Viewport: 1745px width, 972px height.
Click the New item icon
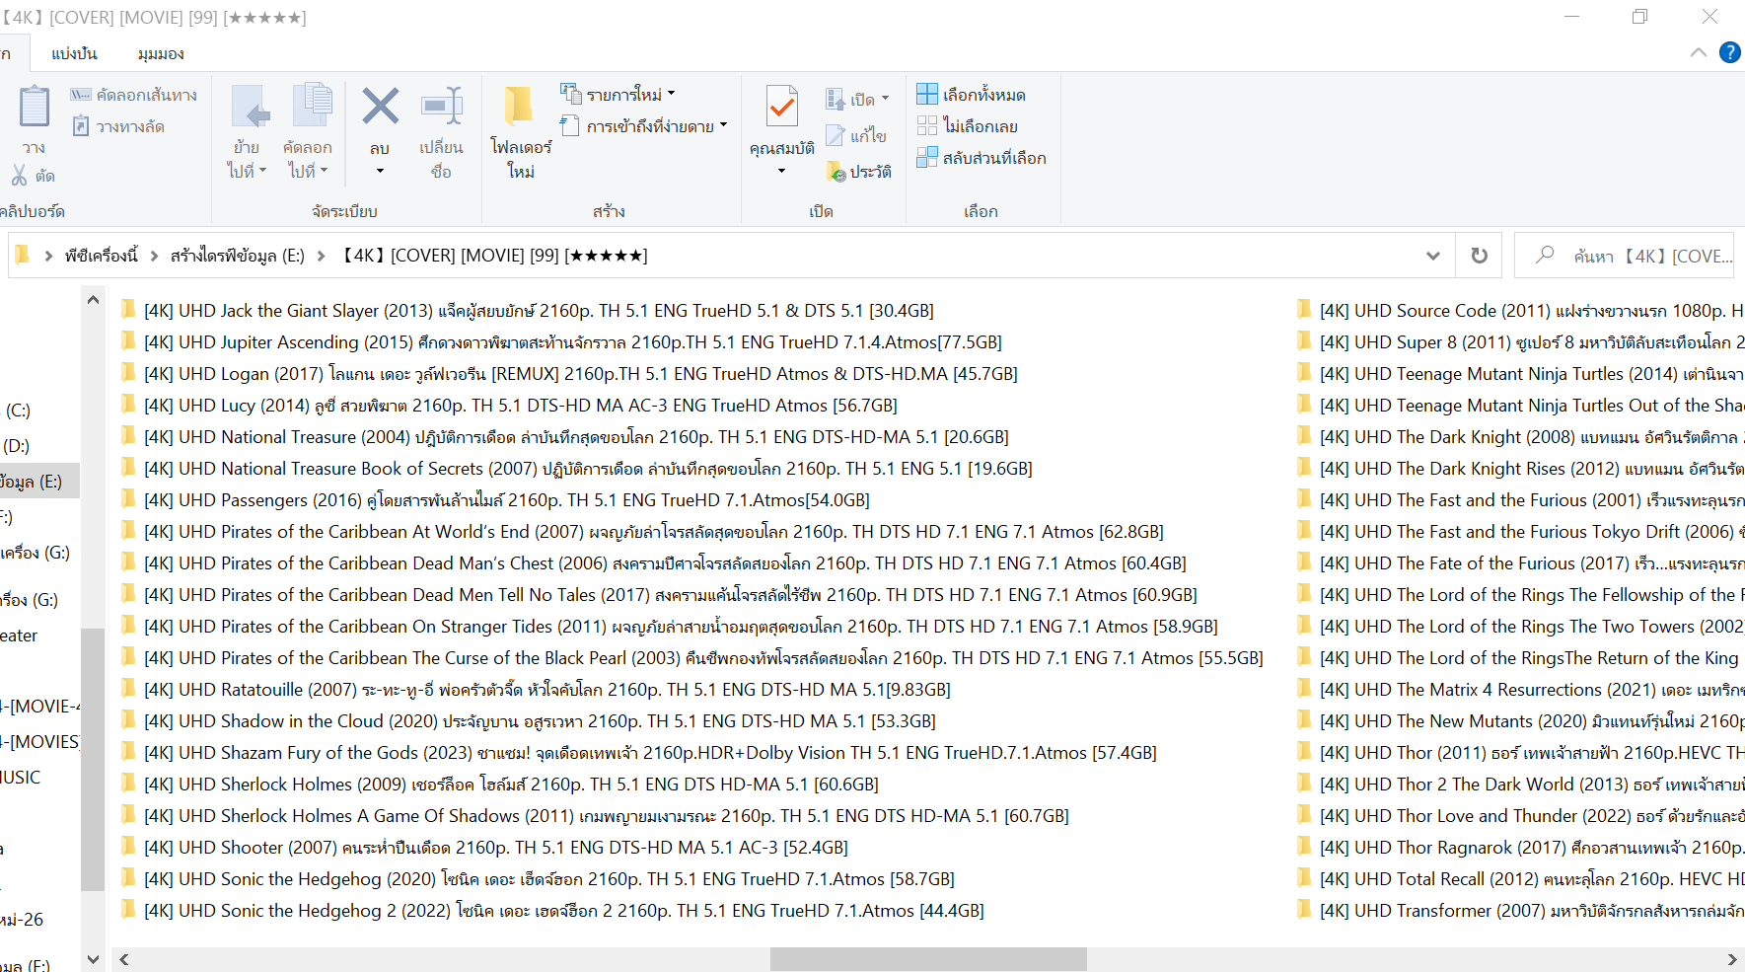[x=571, y=94]
